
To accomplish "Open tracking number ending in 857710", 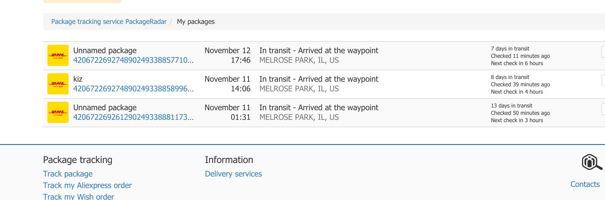I will pyautogui.click(x=133, y=60).
